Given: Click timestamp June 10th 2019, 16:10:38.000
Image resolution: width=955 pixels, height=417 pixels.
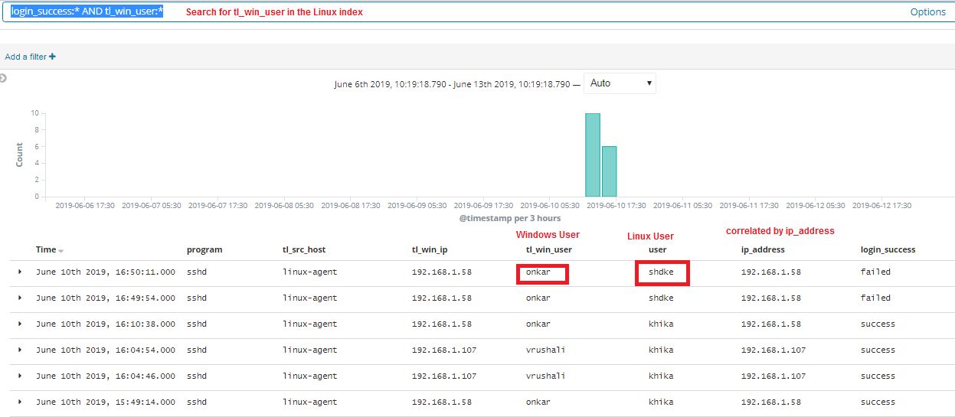Looking at the screenshot, I should tap(106, 324).
